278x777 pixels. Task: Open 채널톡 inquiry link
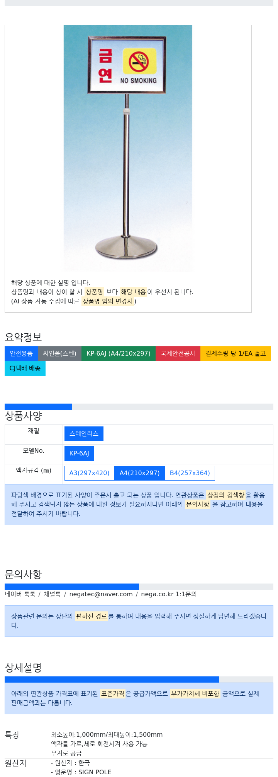pyautogui.click(x=52, y=594)
